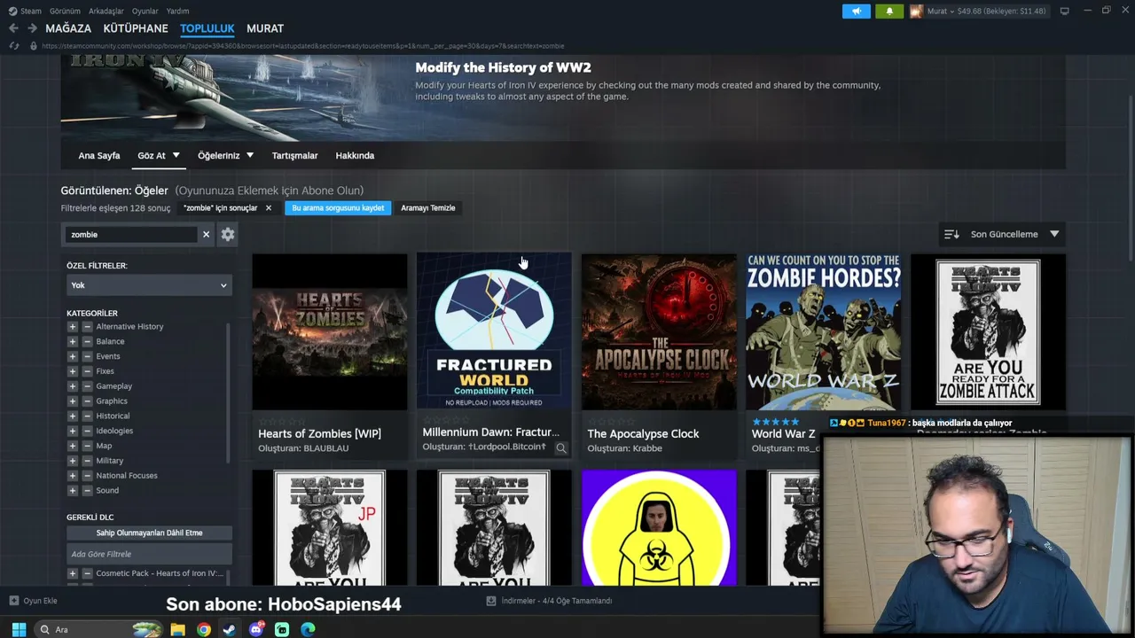Open Steam announcements megaphone button

point(857,12)
